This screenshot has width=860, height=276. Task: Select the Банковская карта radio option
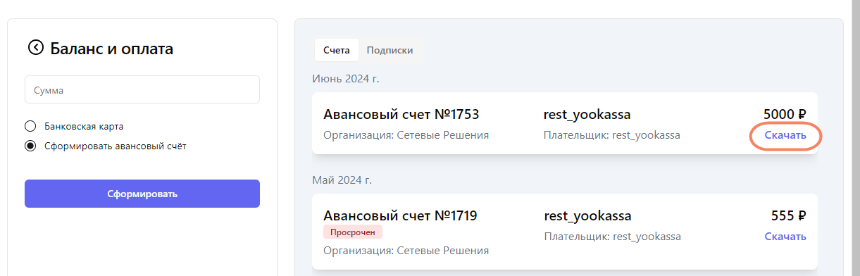30,127
